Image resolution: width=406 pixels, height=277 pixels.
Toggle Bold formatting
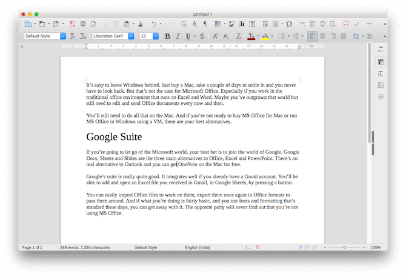point(167,36)
